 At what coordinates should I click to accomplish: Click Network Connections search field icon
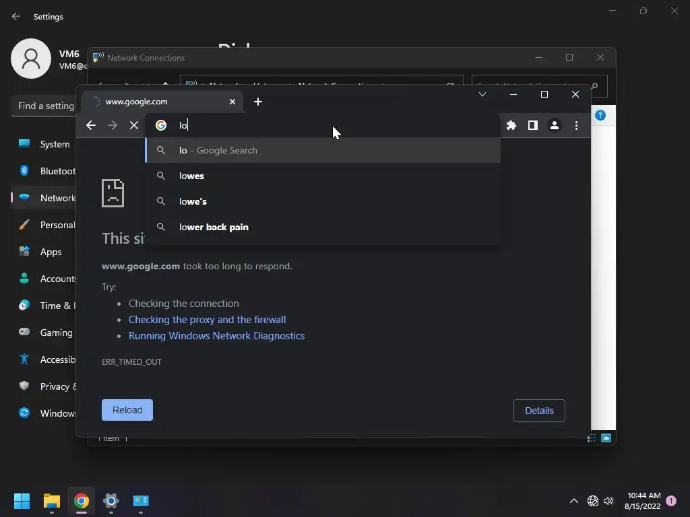(x=594, y=86)
